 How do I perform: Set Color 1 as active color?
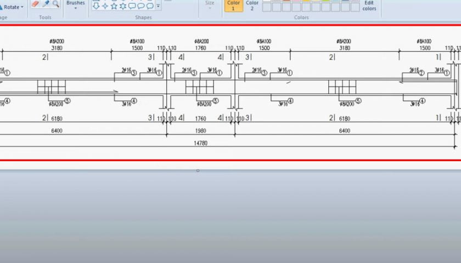[x=234, y=5]
